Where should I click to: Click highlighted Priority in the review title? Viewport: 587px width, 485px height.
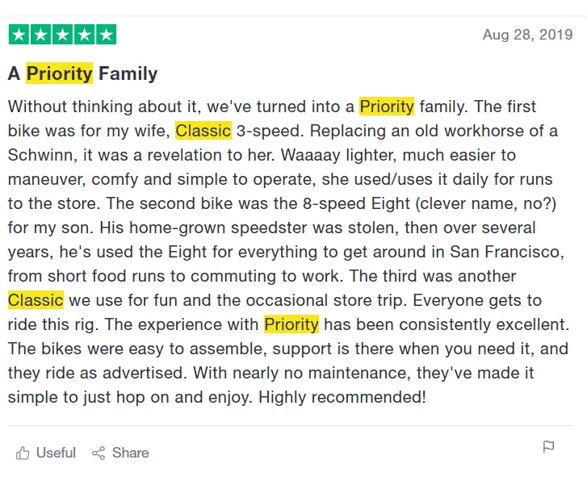click(59, 73)
